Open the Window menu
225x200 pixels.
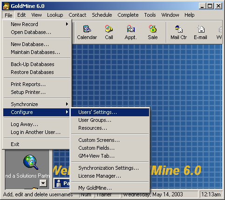click(170, 15)
